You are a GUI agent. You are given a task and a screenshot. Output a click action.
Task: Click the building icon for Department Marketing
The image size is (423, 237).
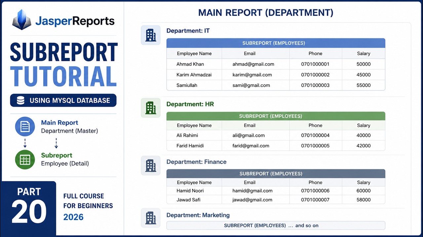(151, 218)
